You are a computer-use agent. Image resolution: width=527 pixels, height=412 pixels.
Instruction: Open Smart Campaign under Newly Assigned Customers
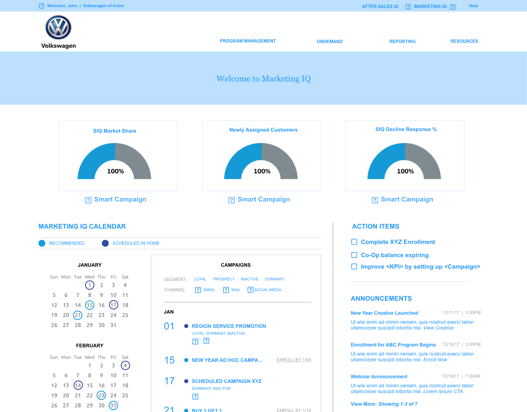(x=264, y=199)
